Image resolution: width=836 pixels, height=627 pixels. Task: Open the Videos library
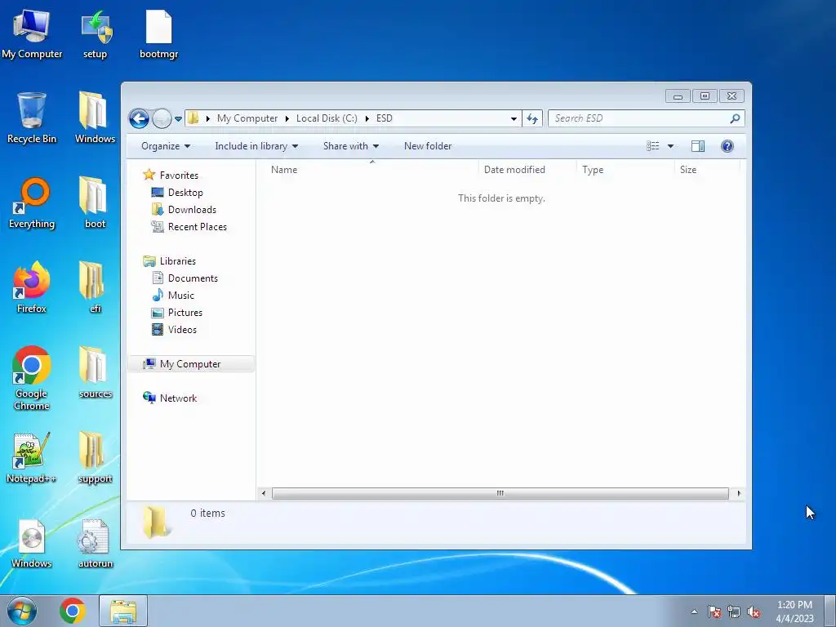182,330
